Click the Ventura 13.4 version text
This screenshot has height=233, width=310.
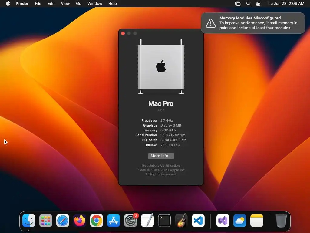[170, 145]
